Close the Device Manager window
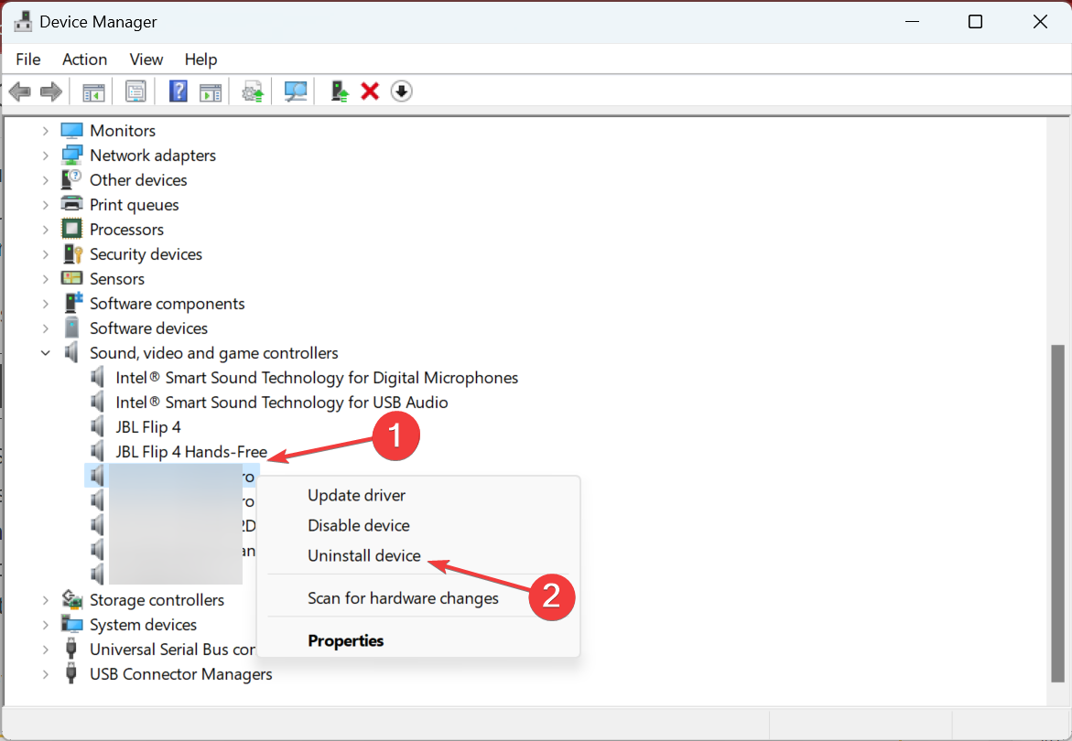Viewport: 1072px width, 741px height. 1040,22
